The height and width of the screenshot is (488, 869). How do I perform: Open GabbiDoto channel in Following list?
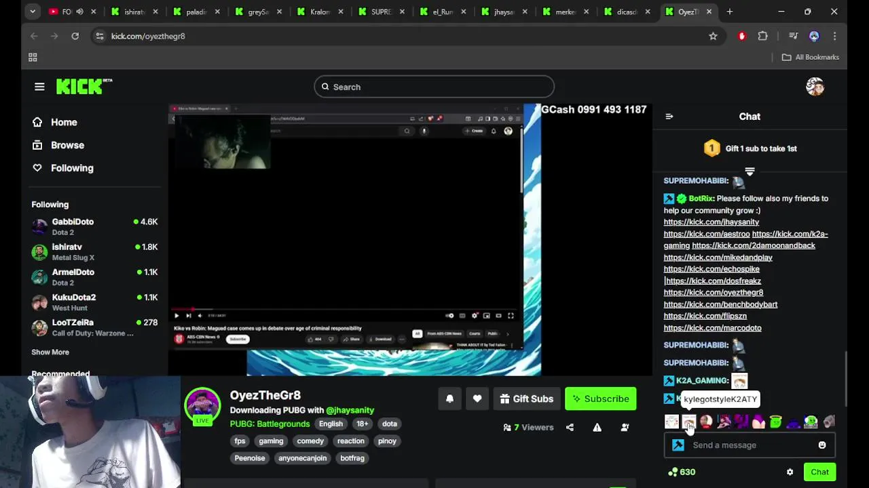pyautogui.click(x=94, y=226)
